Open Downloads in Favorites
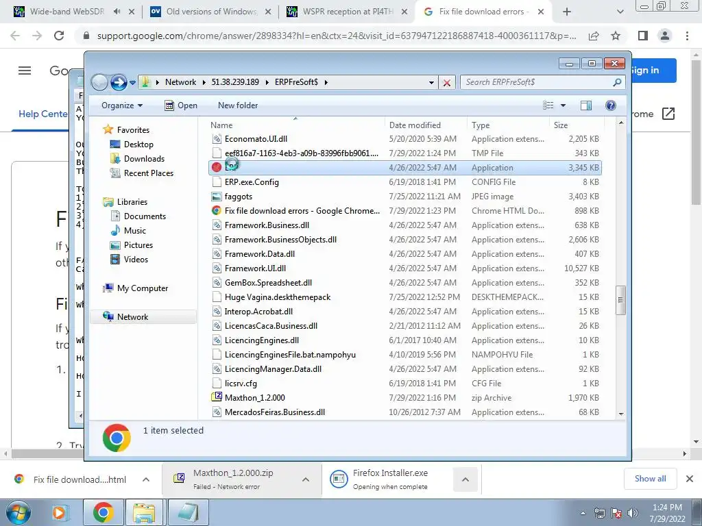The image size is (702, 526). coord(144,159)
